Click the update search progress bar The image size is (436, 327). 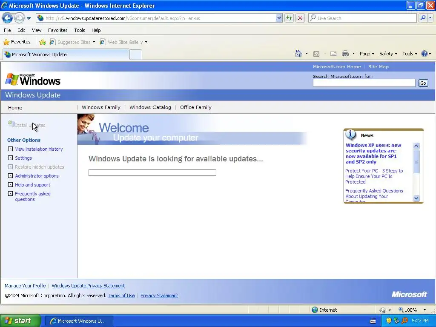click(152, 173)
